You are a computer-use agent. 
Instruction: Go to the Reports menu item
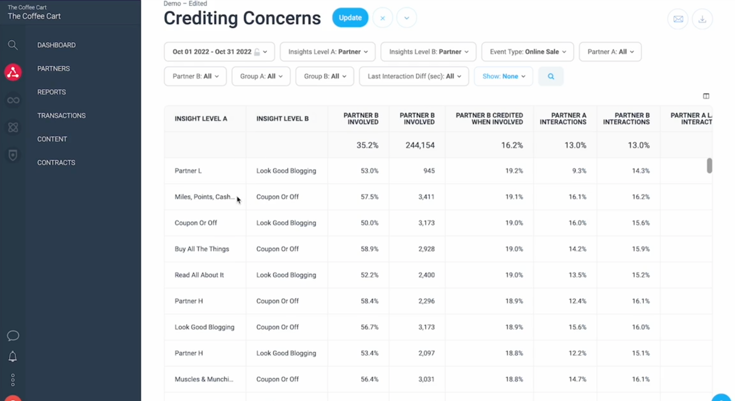(51, 92)
